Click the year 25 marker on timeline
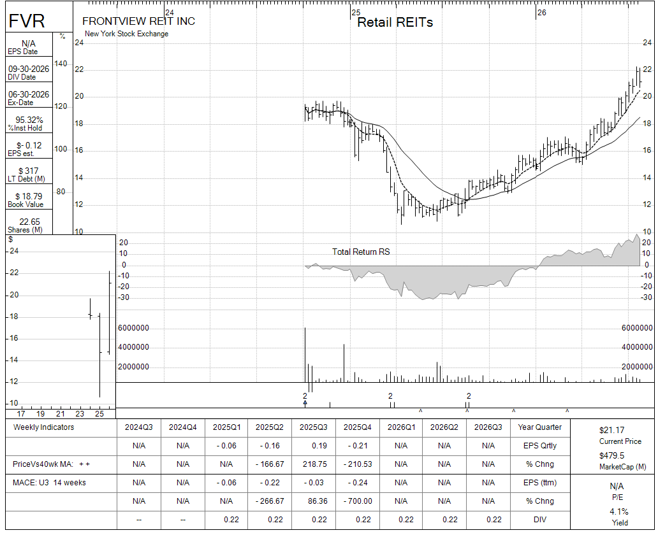658x535 pixels. [356, 13]
